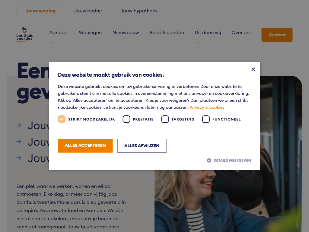Click the gear icon beside Details weergeven
The height and width of the screenshot is (232, 309).
tap(209, 160)
